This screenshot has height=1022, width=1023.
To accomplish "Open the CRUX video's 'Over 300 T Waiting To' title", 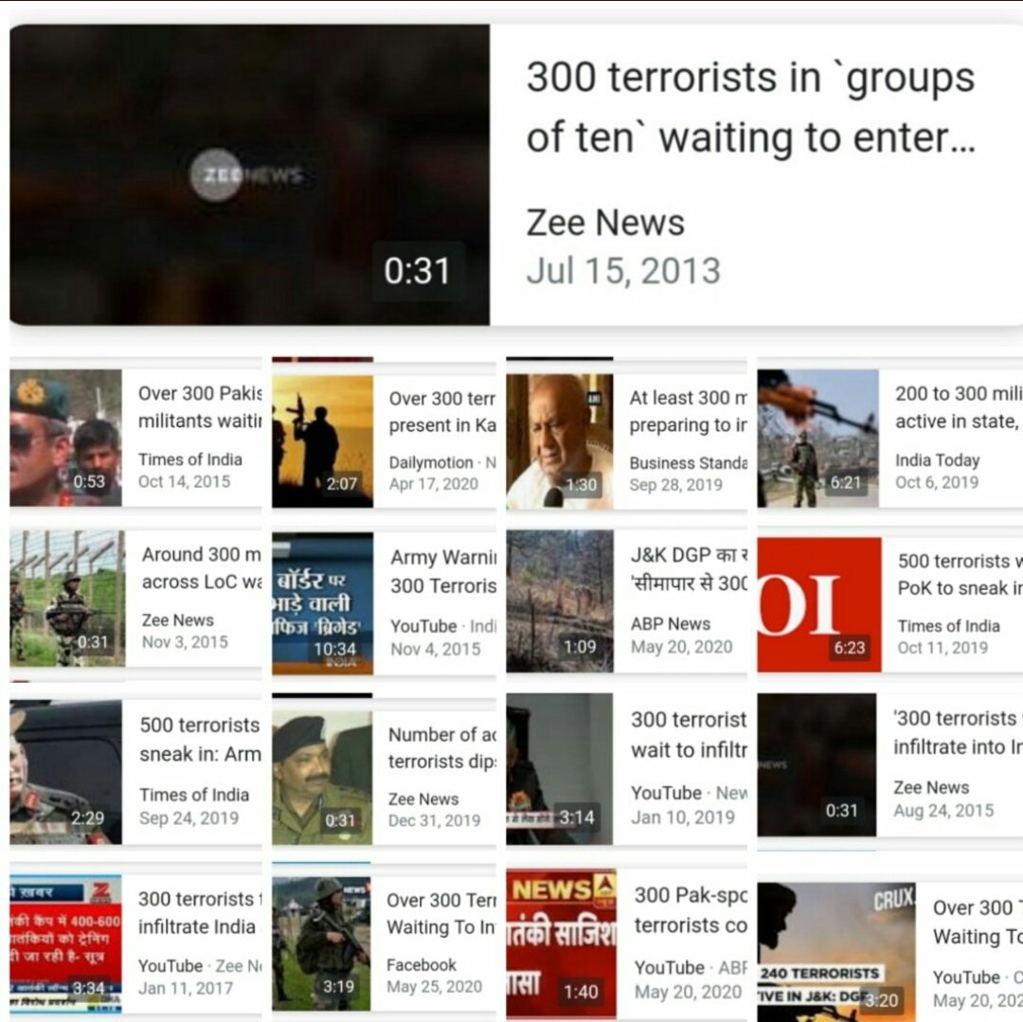I will click(x=978, y=922).
